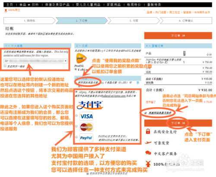Image resolution: width=216 pixels, height=177 pixels.
Task: Select the MasterCard payment radio button
Action: 76,126
